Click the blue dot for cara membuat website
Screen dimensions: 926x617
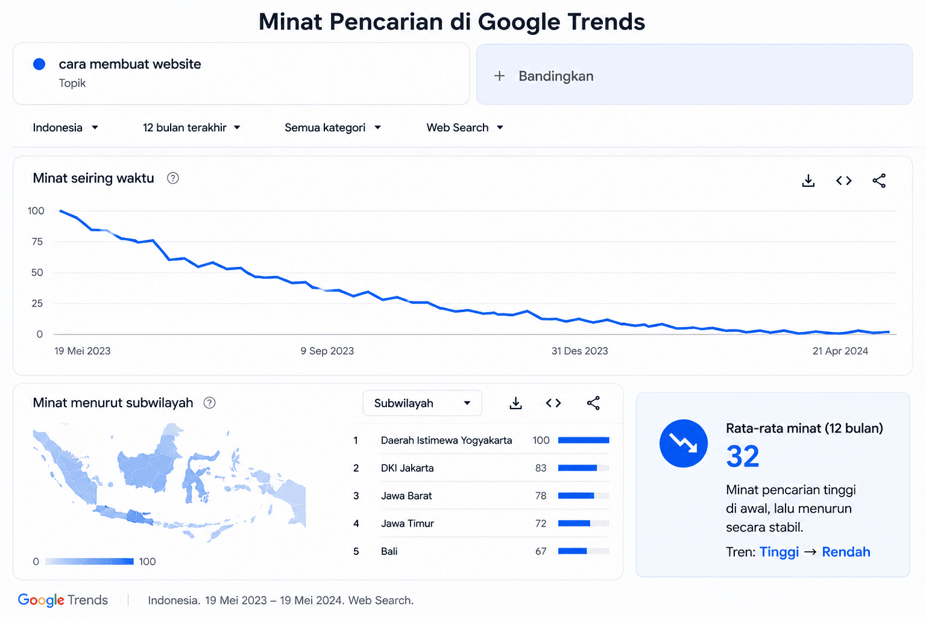(39, 64)
